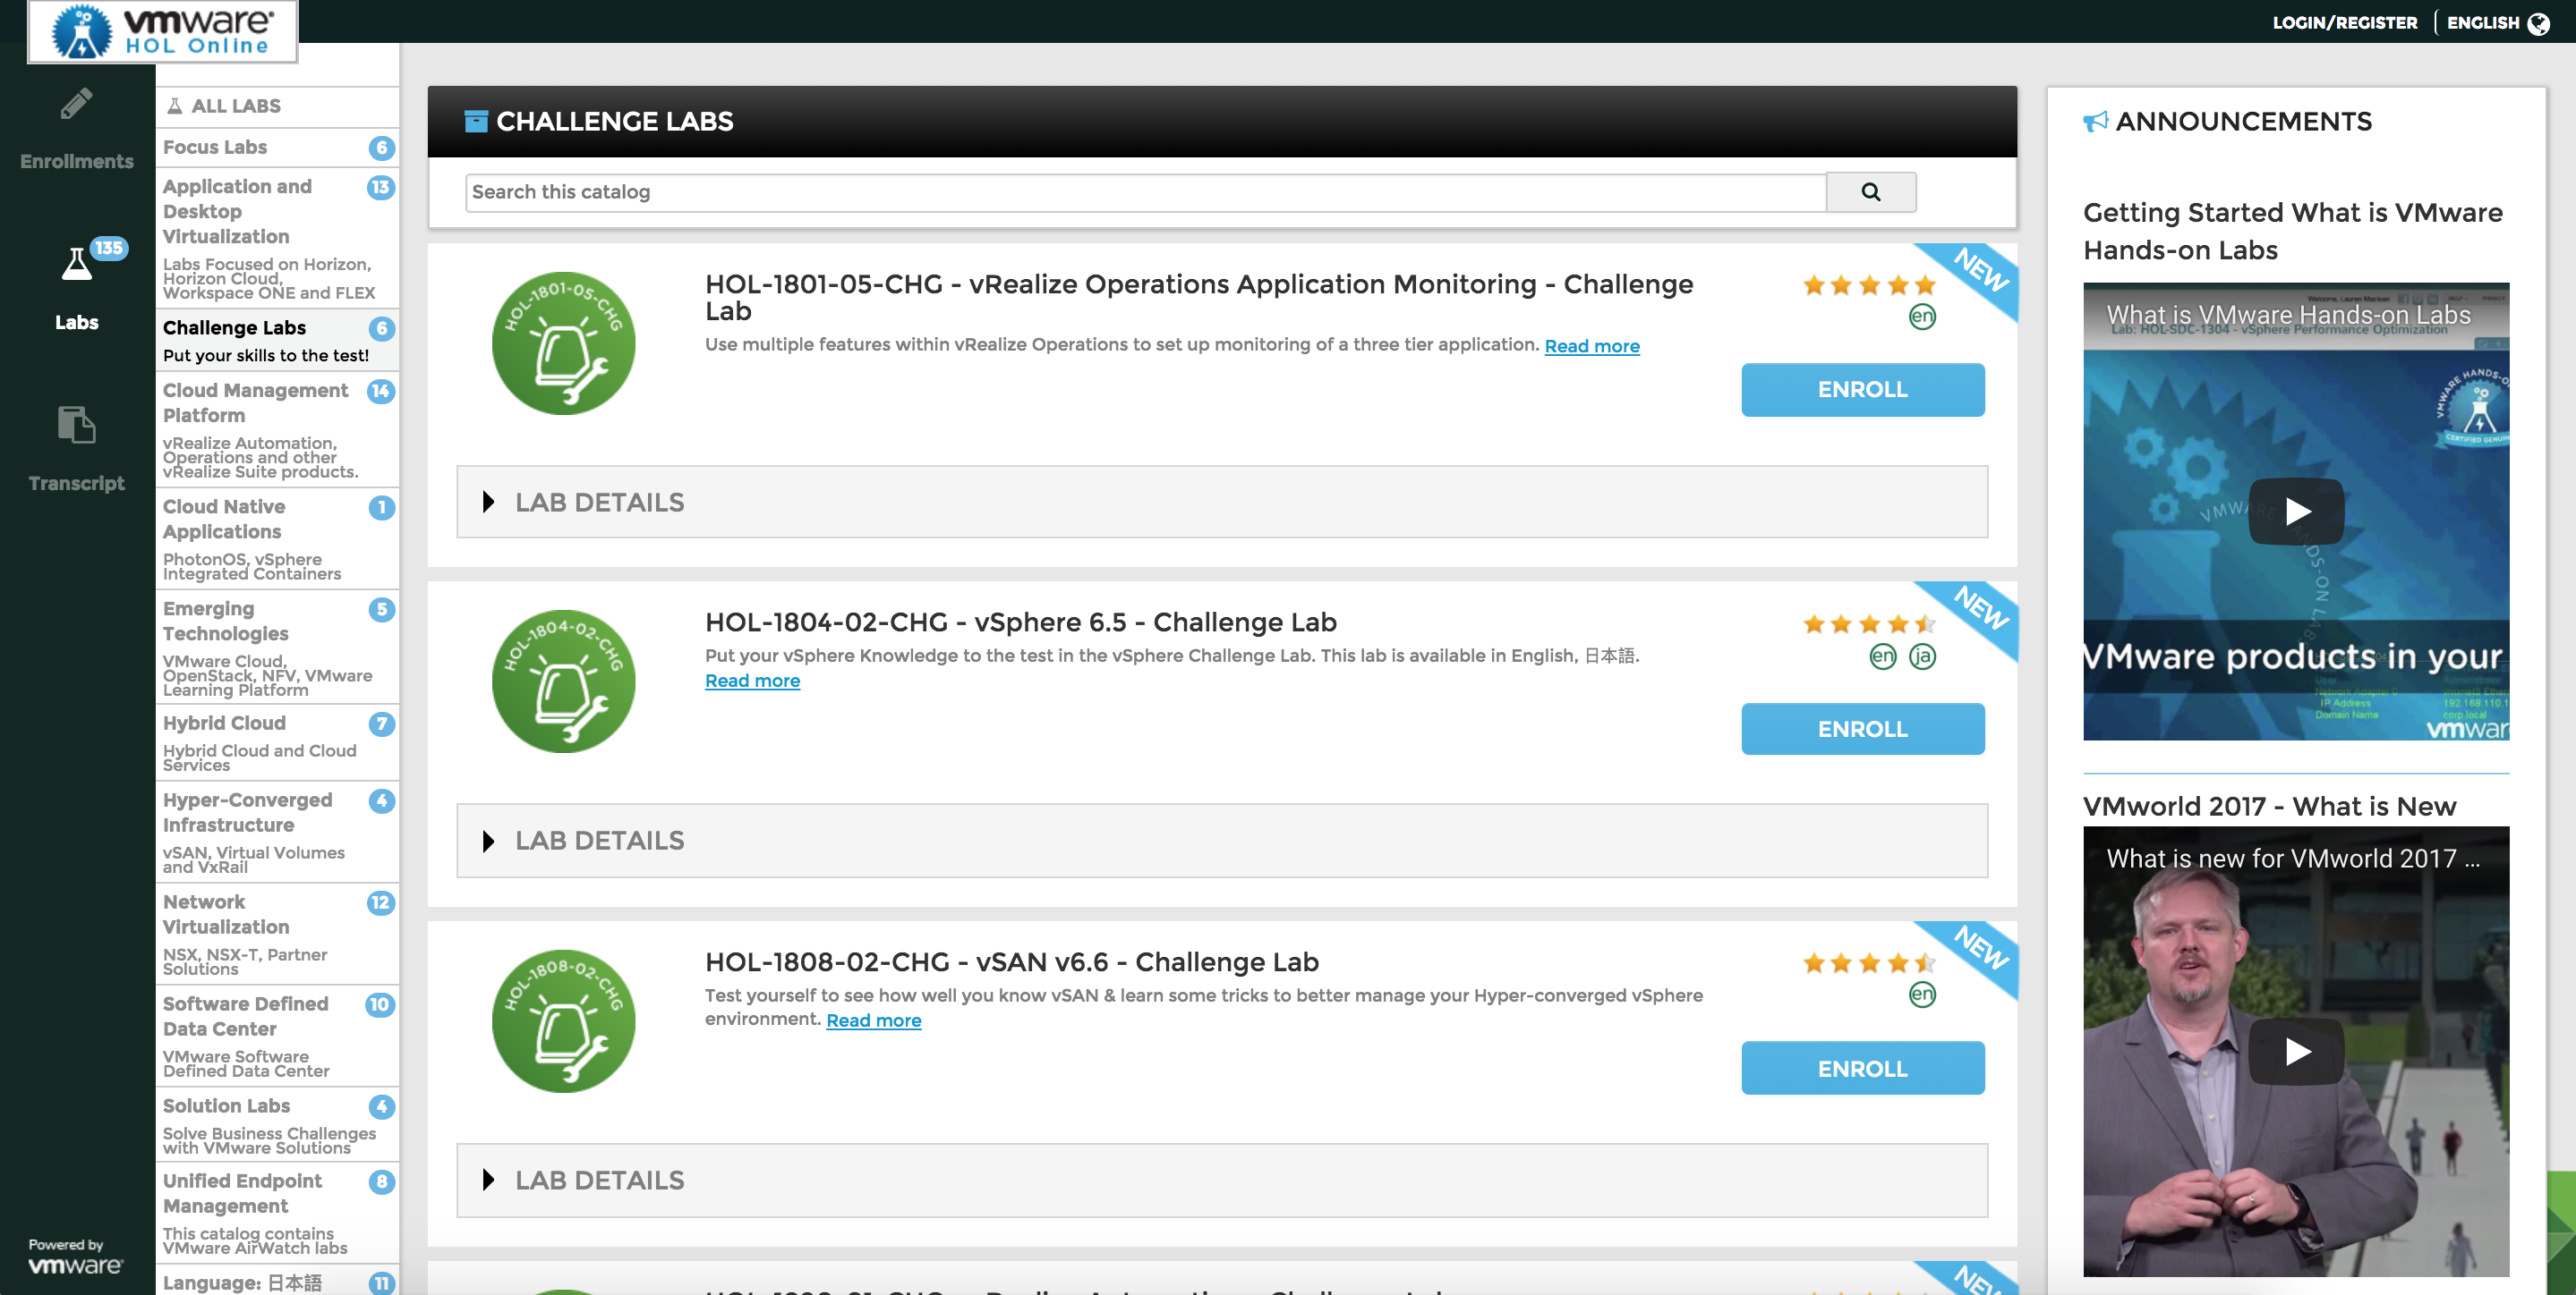
Task: Select the Labs flask icon in sidebar
Action: (x=76, y=283)
